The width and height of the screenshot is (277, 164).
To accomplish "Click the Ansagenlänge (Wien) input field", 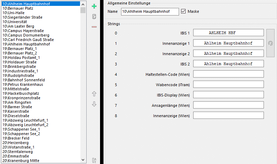I will (x=228, y=105).
